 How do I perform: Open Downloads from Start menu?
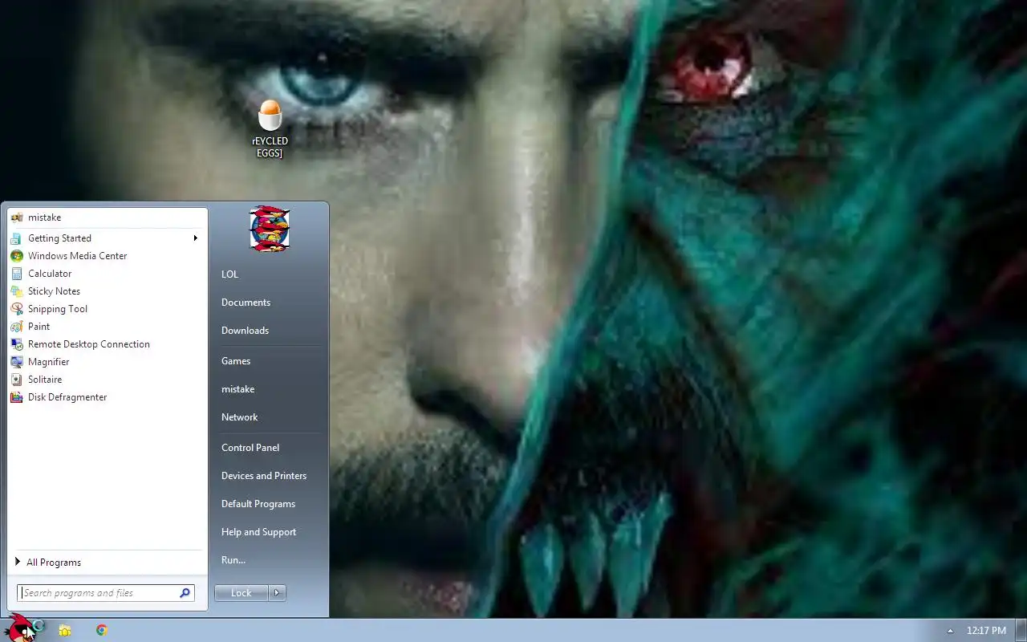pos(245,331)
